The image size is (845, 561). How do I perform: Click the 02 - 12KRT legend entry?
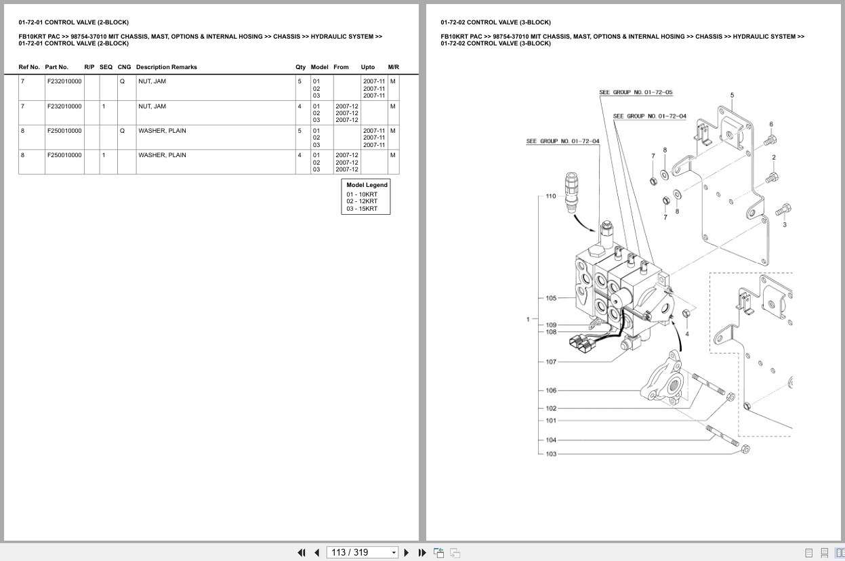[x=362, y=201]
